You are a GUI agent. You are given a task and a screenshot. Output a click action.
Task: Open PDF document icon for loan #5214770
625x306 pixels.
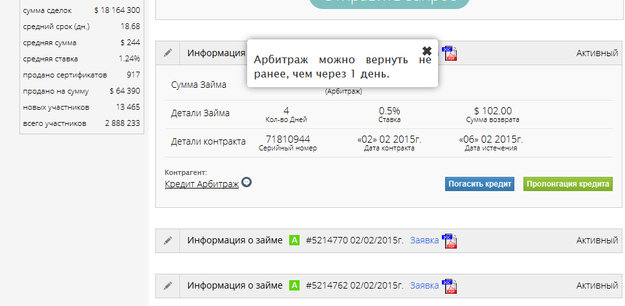tap(450, 241)
